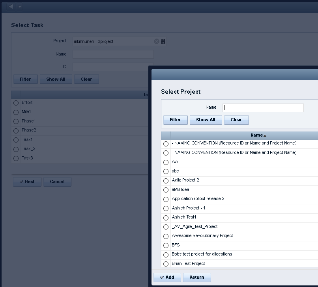Viewport: 318px width, 287px height.
Task: Select the AA project radio button
Action: point(166,162)
